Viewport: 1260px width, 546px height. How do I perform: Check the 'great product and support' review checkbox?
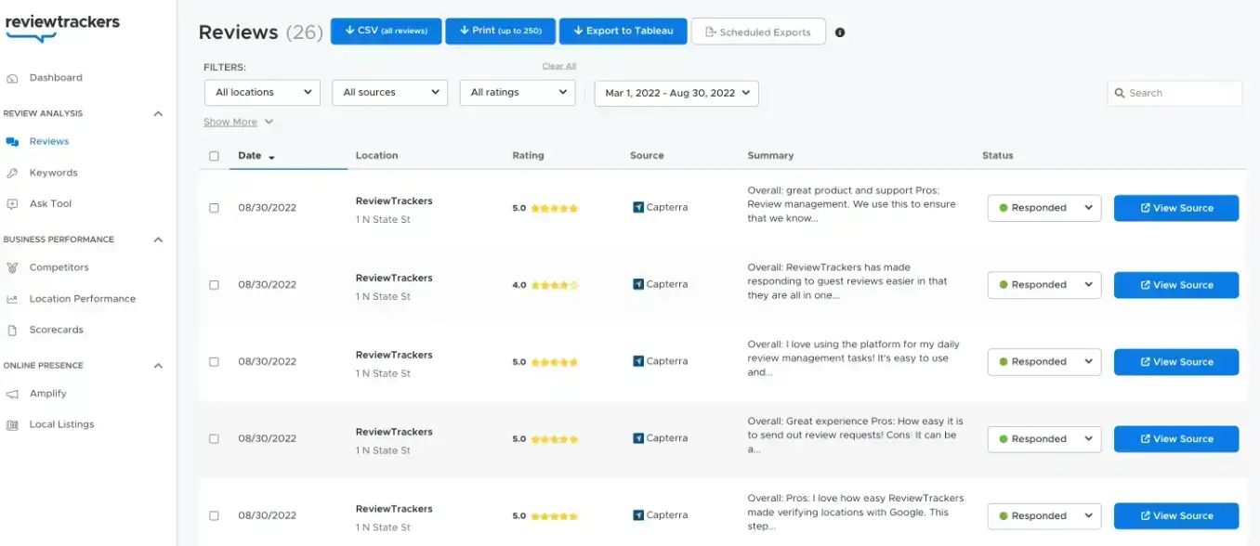pyautogui.click(x=214, y=208)
